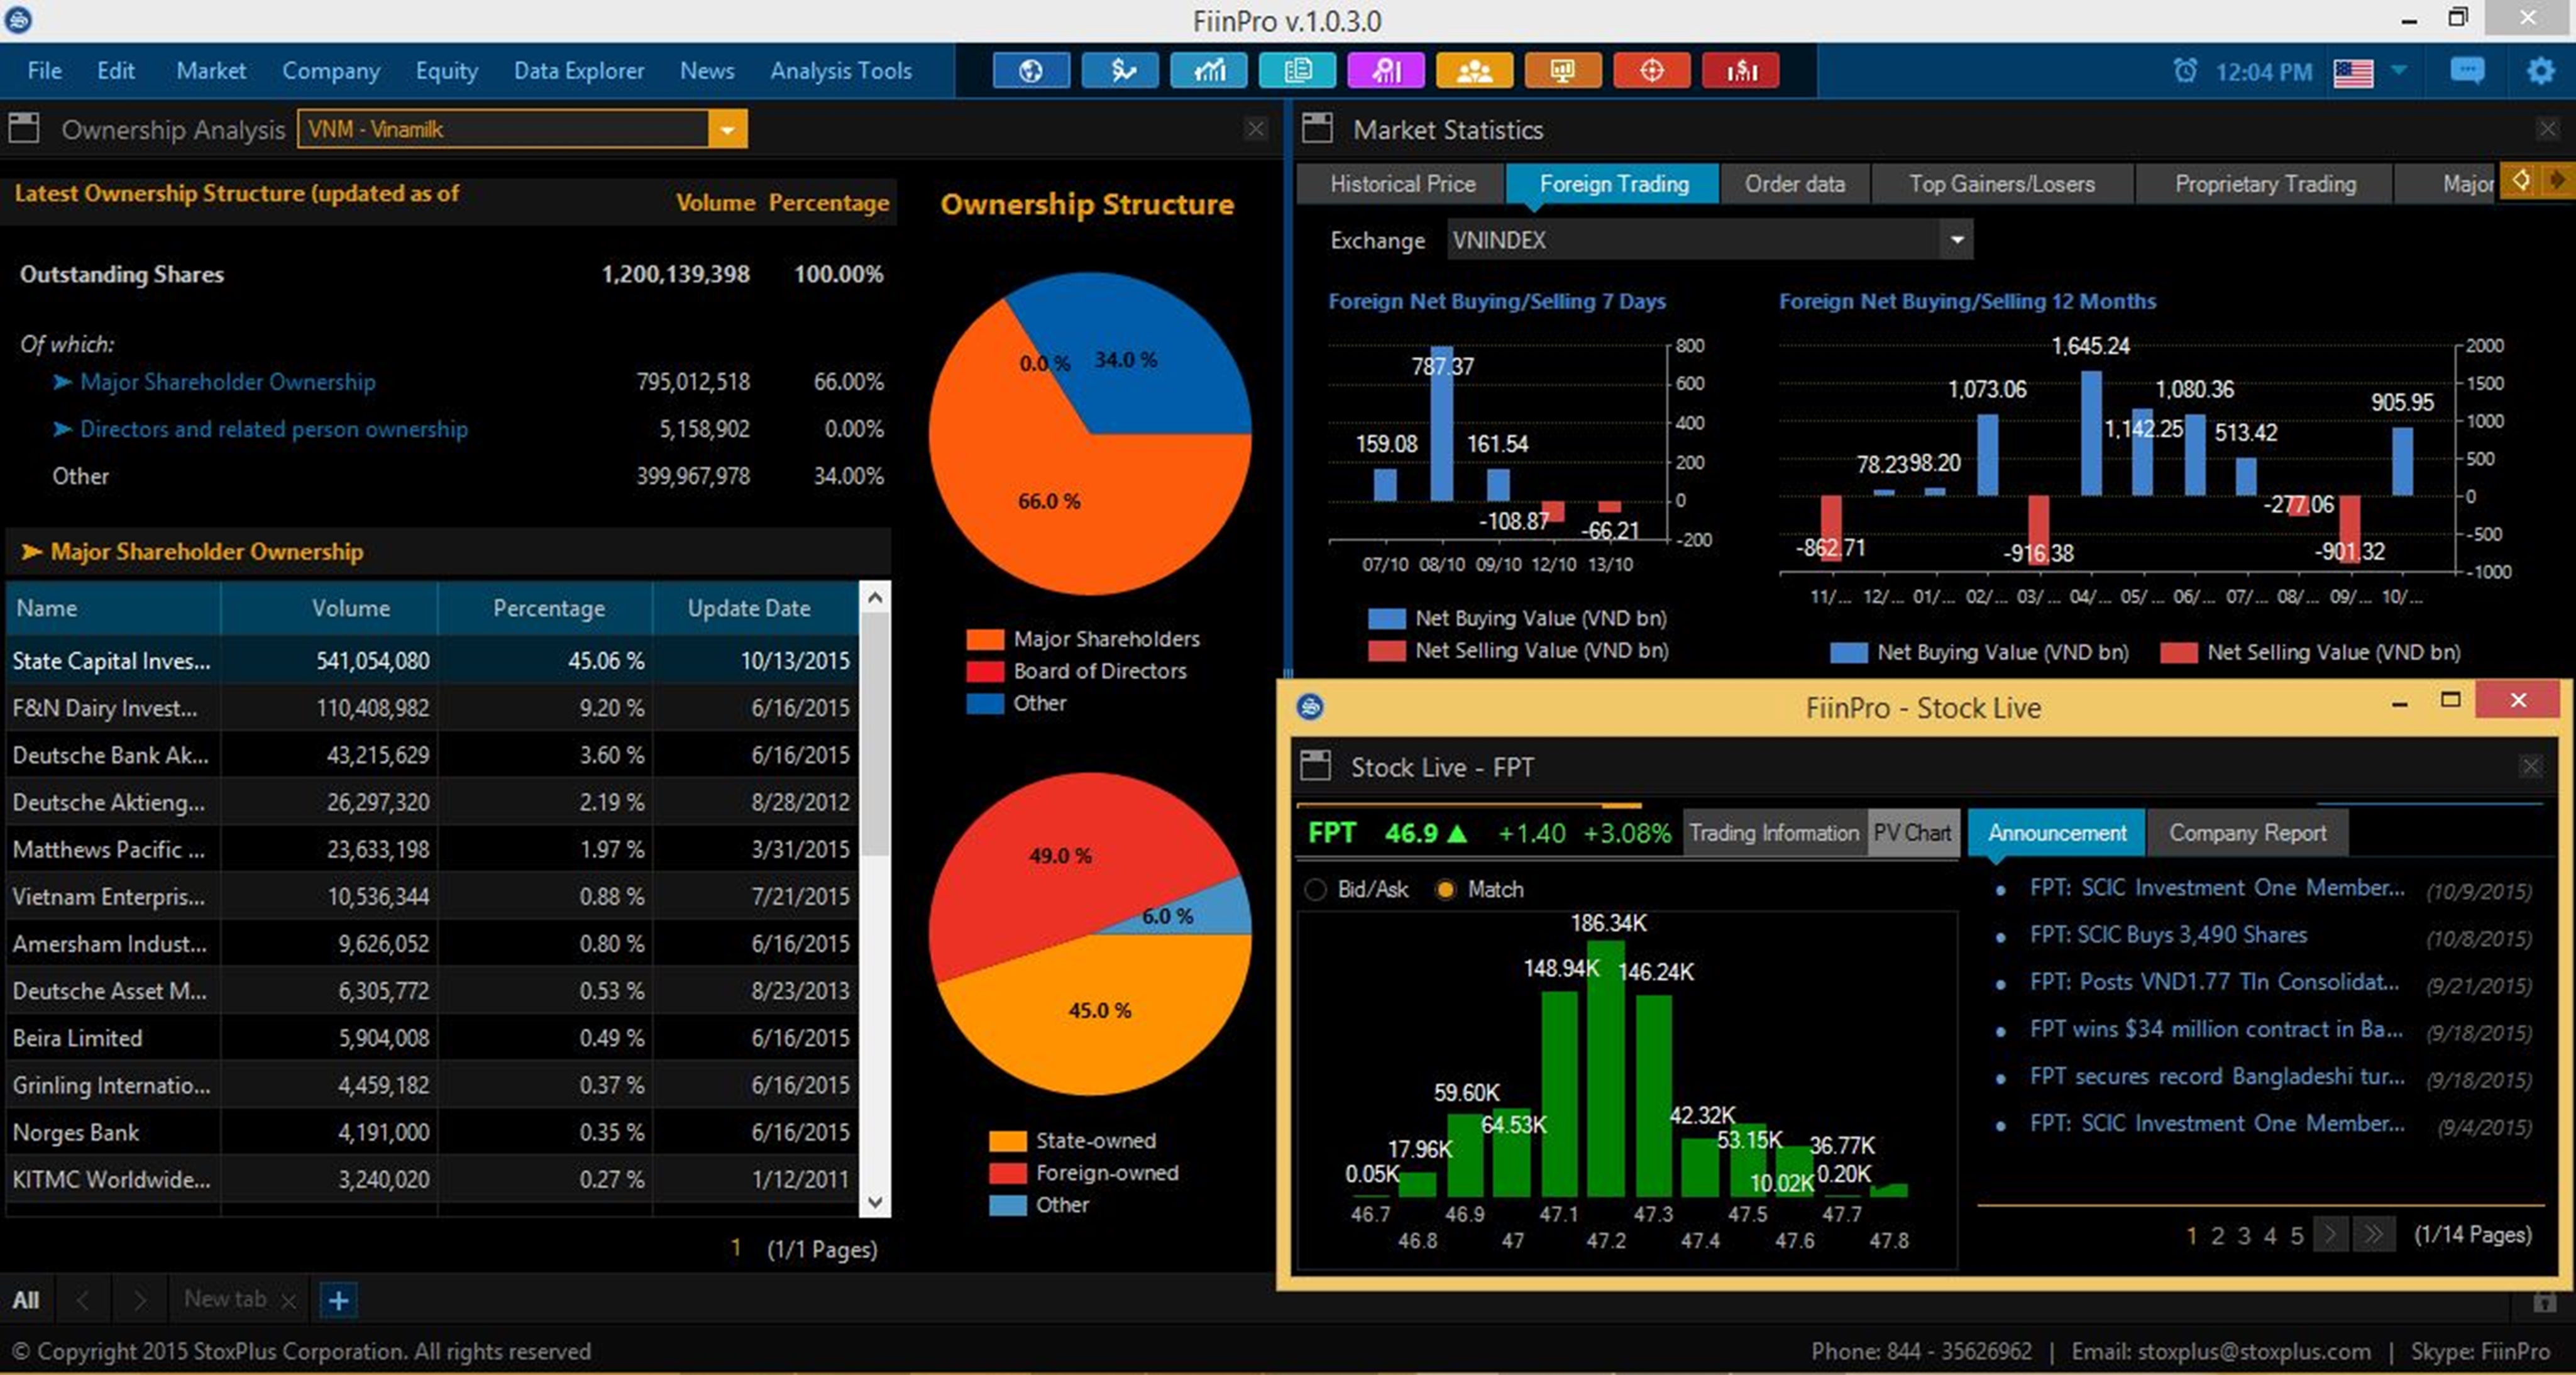Select the Match radio button

pos(1445,889)
